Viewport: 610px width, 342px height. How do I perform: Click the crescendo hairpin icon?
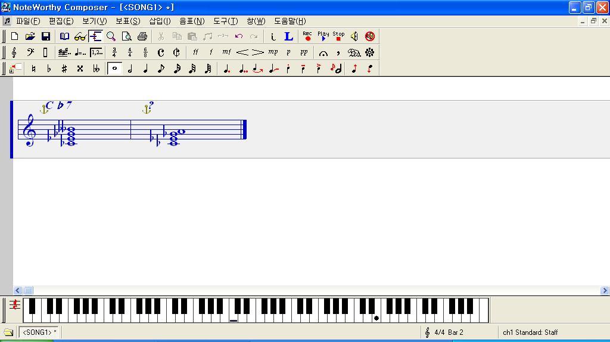click(x=242, y=52)
